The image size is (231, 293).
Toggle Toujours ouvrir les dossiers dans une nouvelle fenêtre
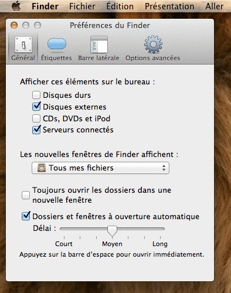coord(26,195)
